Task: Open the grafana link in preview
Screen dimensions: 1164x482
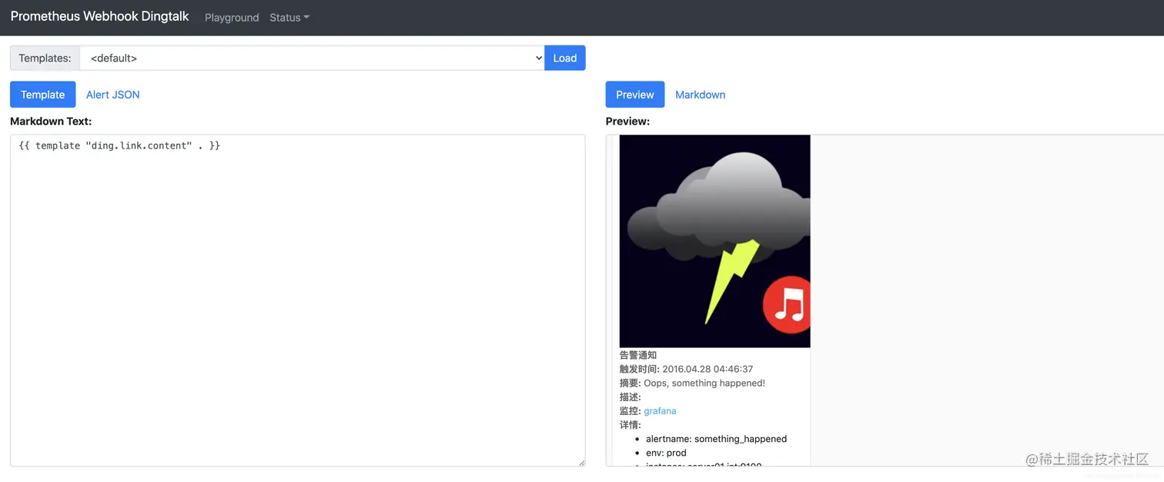Action: (x=660, y=411)
